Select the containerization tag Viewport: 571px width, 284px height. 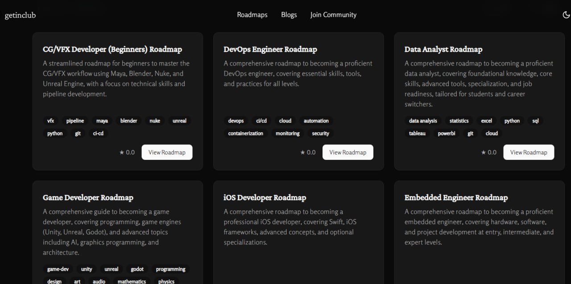[x=245, y=133]
